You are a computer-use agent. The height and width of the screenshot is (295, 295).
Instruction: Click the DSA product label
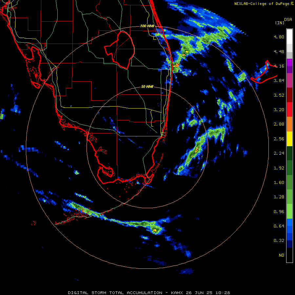pyautogui.click(x=288, y=20)
